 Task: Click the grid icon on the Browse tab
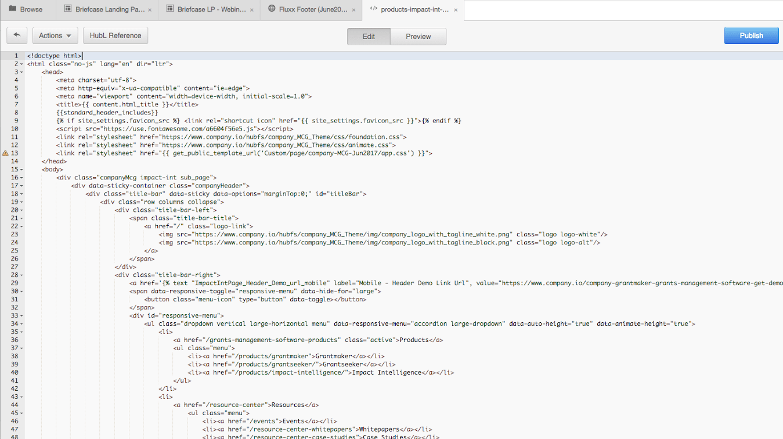[12, 9]
